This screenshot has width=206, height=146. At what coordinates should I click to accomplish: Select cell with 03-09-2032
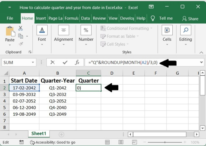[x=24, y=94]
